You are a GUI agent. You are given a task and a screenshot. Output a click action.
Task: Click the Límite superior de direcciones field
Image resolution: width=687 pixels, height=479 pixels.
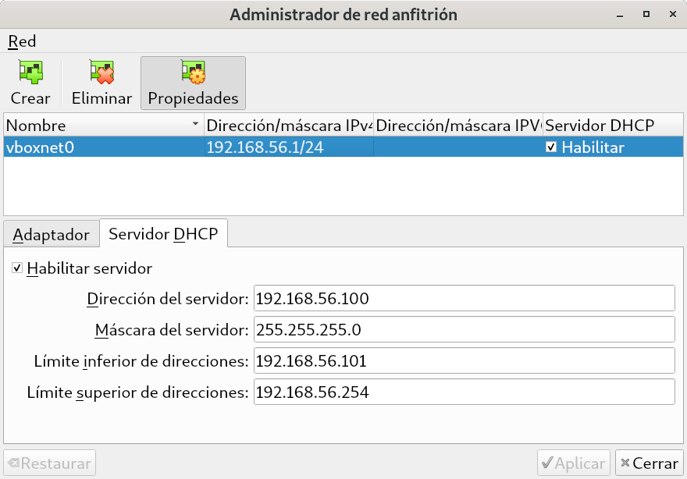click(x=464, y=392)
